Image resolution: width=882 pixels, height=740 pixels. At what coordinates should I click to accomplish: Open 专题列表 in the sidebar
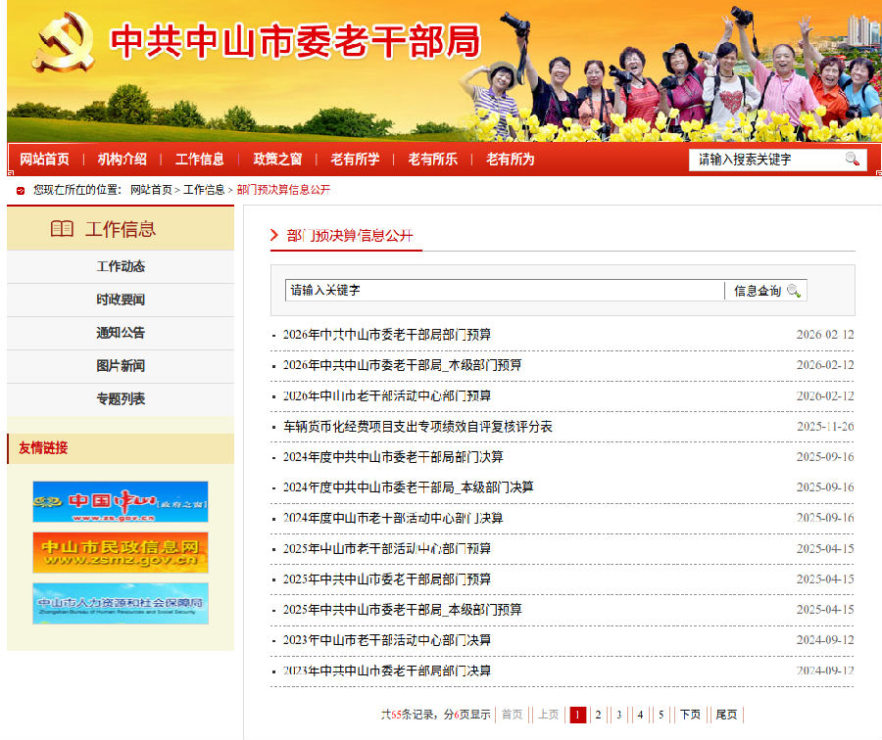[x=121, y=399]
